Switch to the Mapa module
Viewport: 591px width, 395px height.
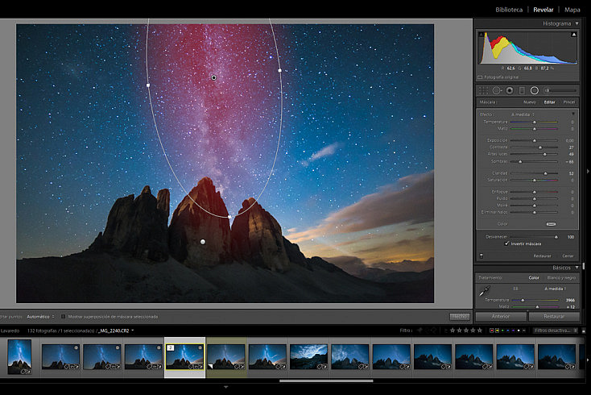(572, 10)
